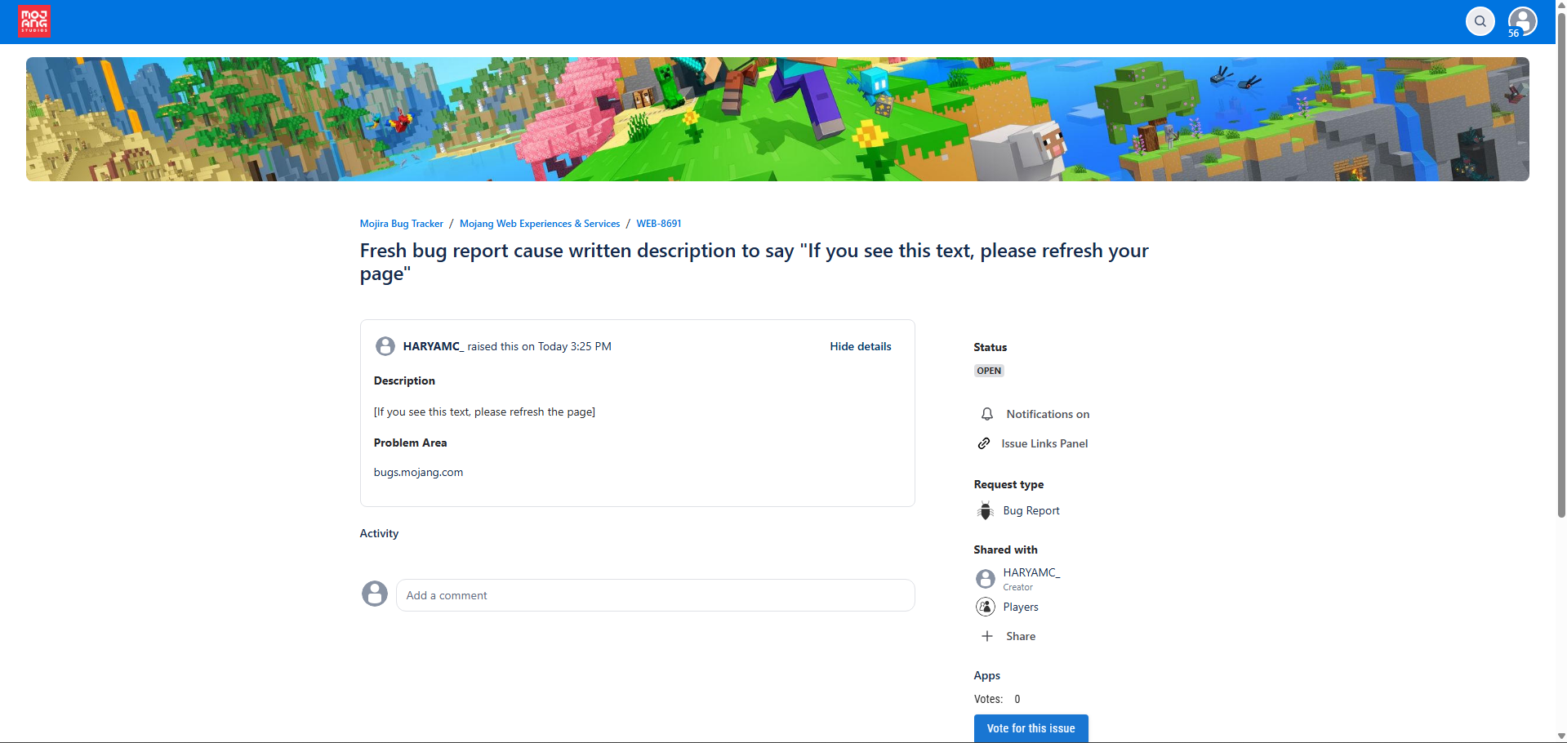
Task: Click the notifications bell icon
Action: (987, 414)
